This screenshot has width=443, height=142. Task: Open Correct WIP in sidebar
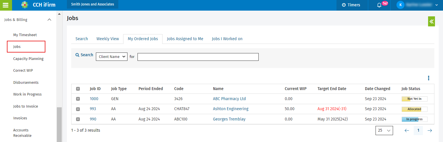coord(23,70)
